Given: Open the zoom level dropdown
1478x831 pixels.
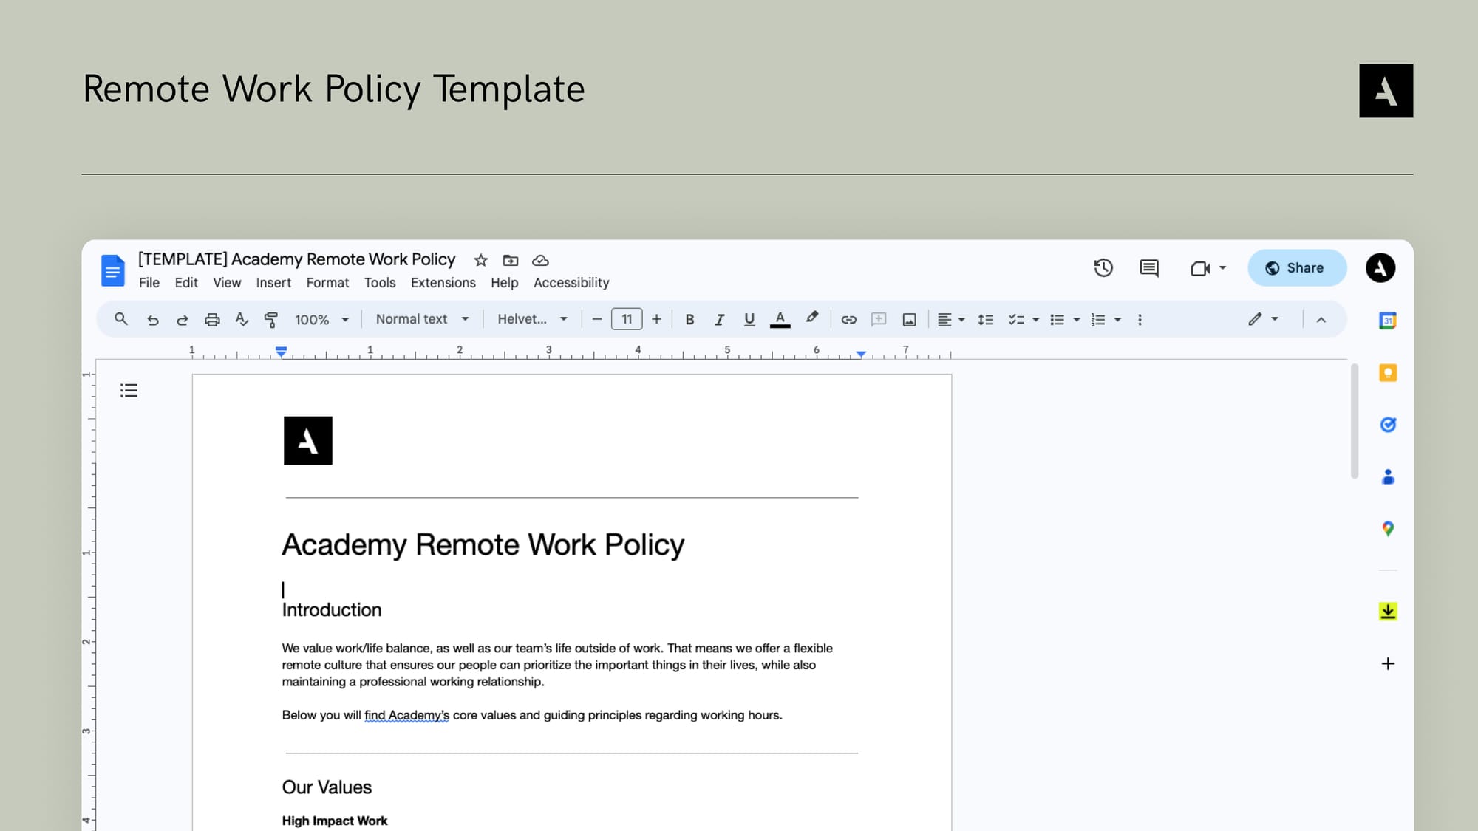Looking at the screenshot, I should pos(321,319).
